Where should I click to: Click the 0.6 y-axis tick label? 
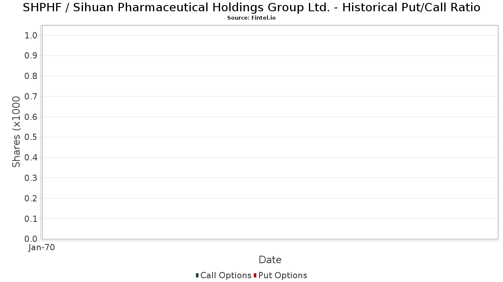pos(31,117)
